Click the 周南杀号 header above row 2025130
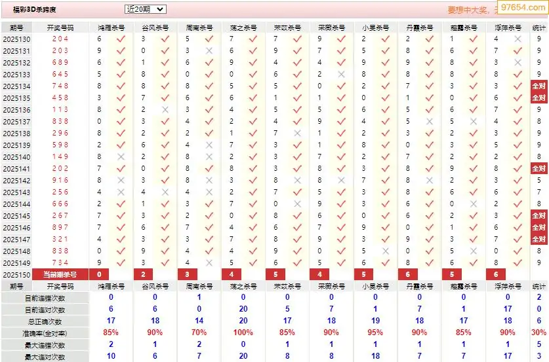 pos(199,27)
